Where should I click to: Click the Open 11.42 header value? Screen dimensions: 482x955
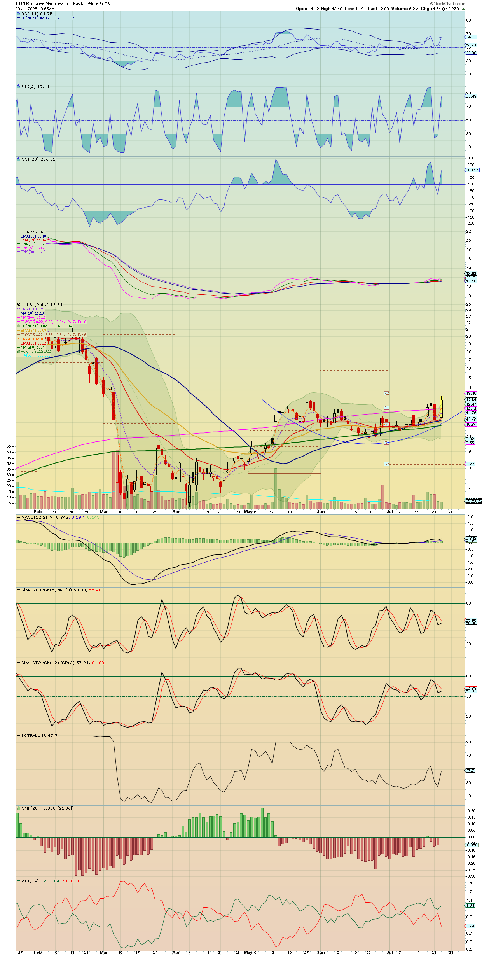coord(307,9)
